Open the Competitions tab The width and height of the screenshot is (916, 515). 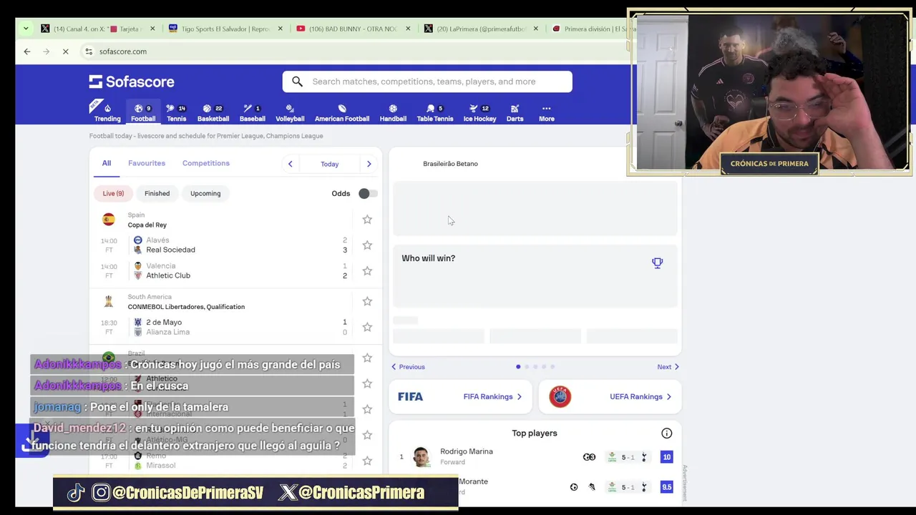pyautogui.click(x=206, y=163)
